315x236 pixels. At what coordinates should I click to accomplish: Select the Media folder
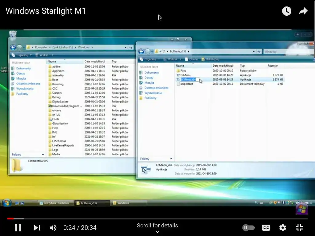click(56, 154)
